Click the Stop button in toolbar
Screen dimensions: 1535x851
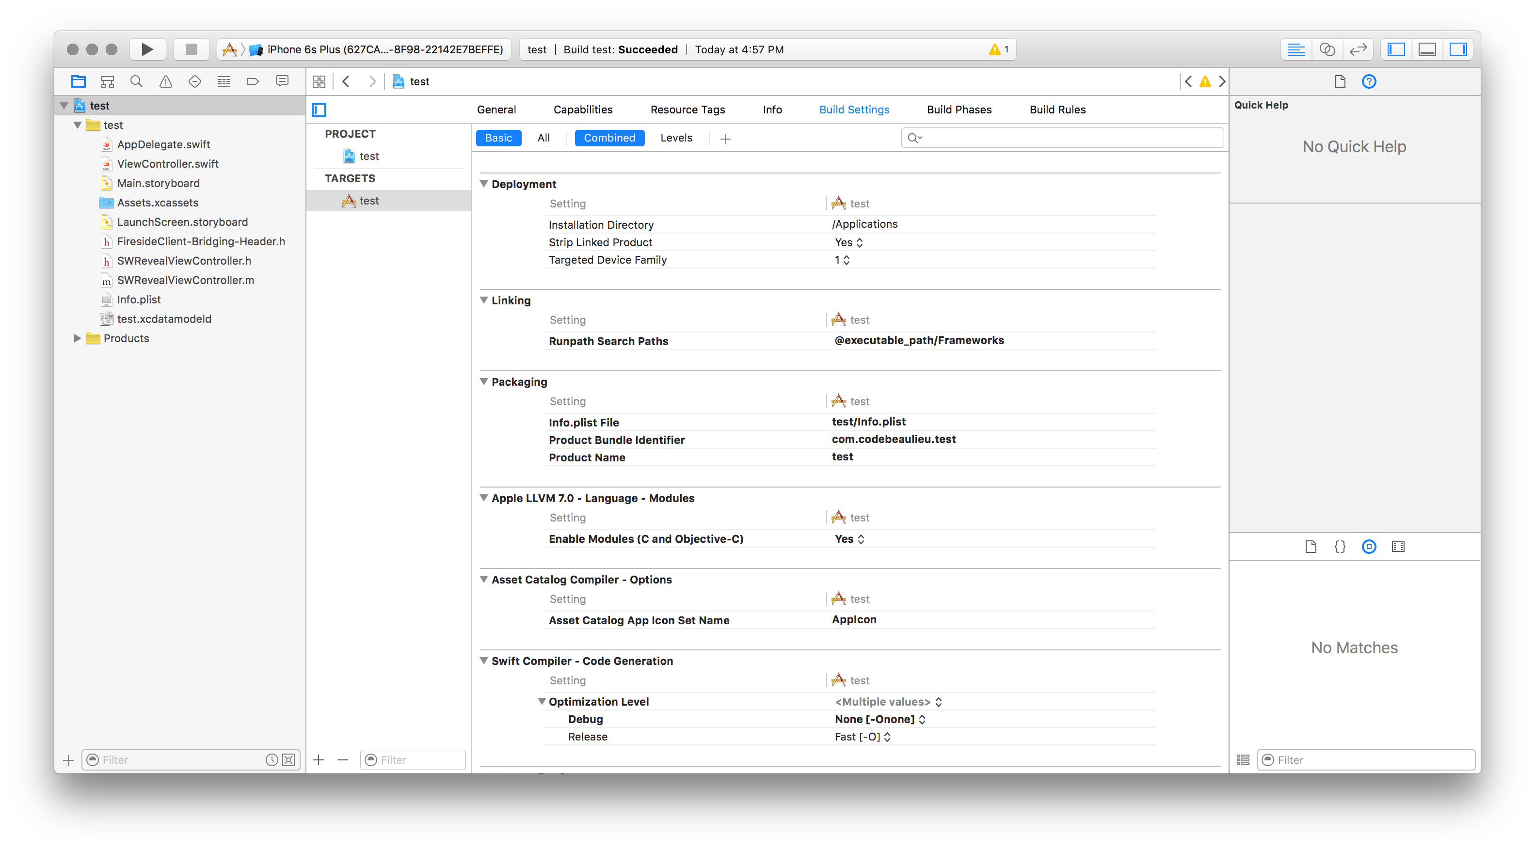[192, 49]
